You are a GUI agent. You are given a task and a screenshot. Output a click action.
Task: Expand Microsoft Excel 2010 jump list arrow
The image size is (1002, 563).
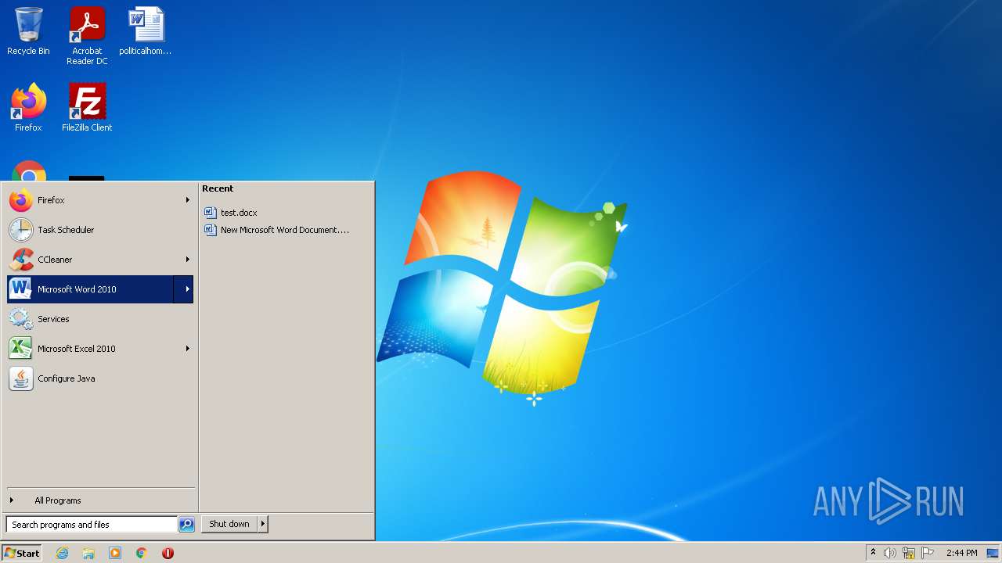pyautogui.click(x=187, y=349)
